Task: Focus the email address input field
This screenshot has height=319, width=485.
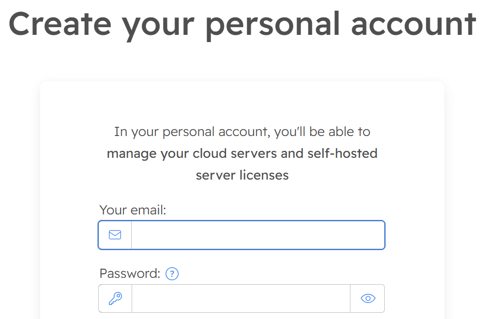Action: click(258, 235)
